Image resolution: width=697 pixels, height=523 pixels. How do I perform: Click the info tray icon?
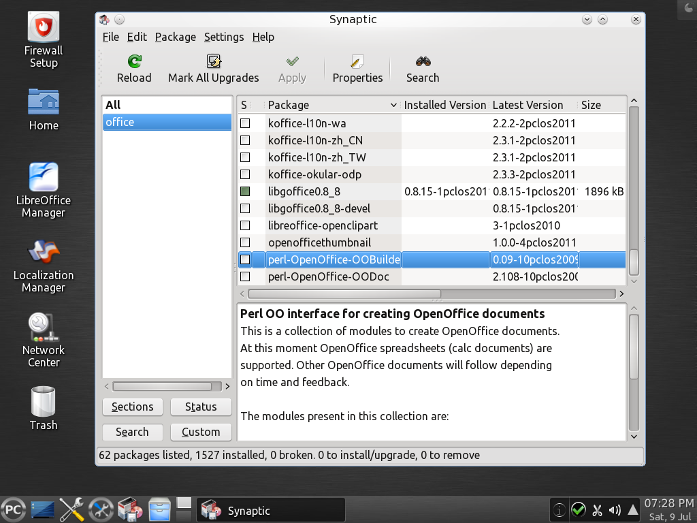(559, 509)
